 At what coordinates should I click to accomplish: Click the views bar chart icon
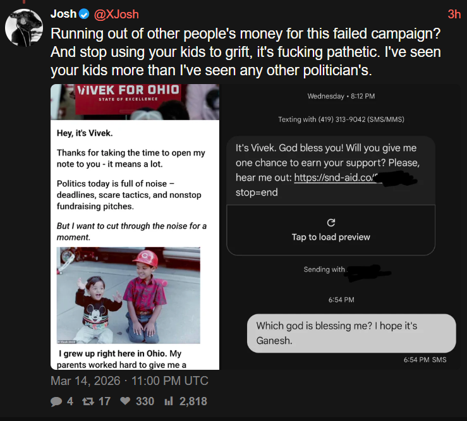[169, 401]
